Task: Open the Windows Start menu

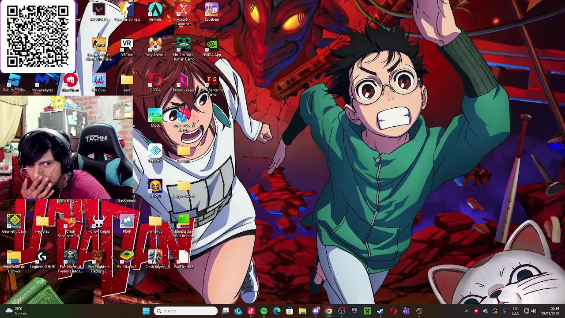Action: tap(146, 311)
